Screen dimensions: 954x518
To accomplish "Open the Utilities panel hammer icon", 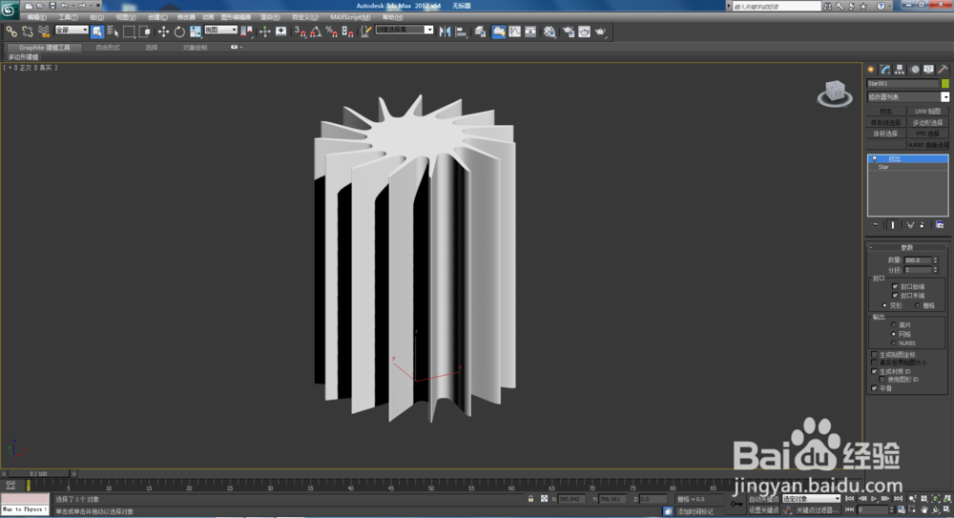I will coord(944,70).
